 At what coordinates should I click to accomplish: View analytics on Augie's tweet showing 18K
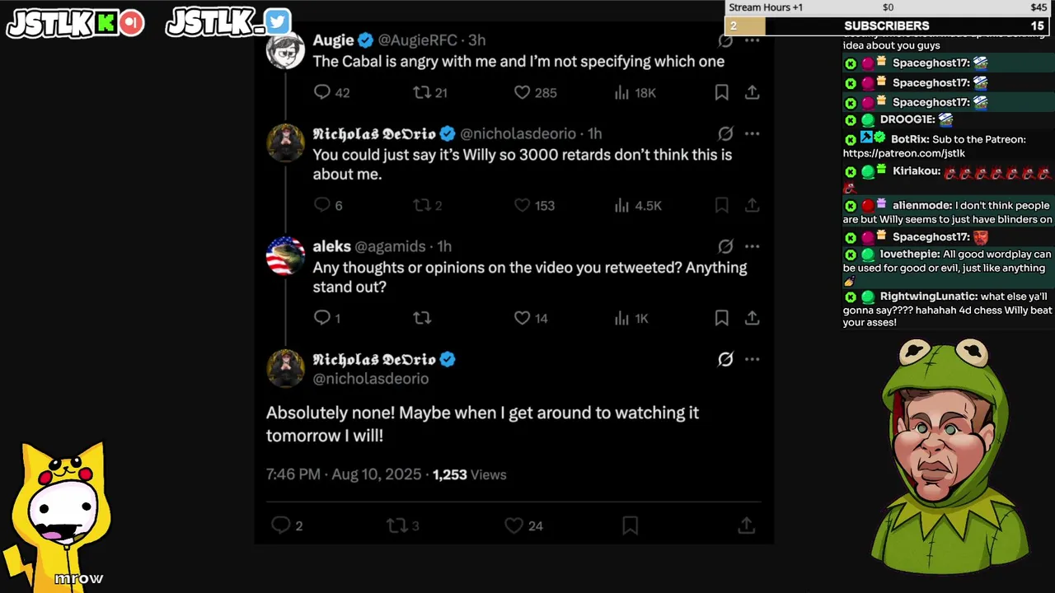pyautogui.click(x=622, y=92)
